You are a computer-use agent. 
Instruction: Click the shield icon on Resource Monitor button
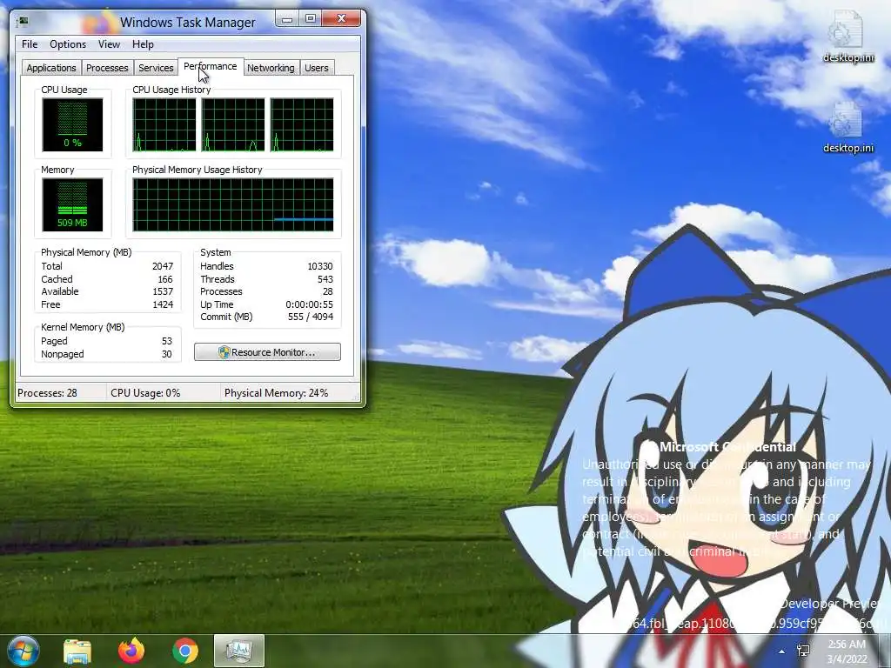coord(224,352)
